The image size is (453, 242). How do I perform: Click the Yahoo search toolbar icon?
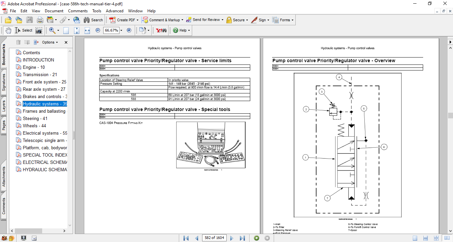tap(161, 30)
